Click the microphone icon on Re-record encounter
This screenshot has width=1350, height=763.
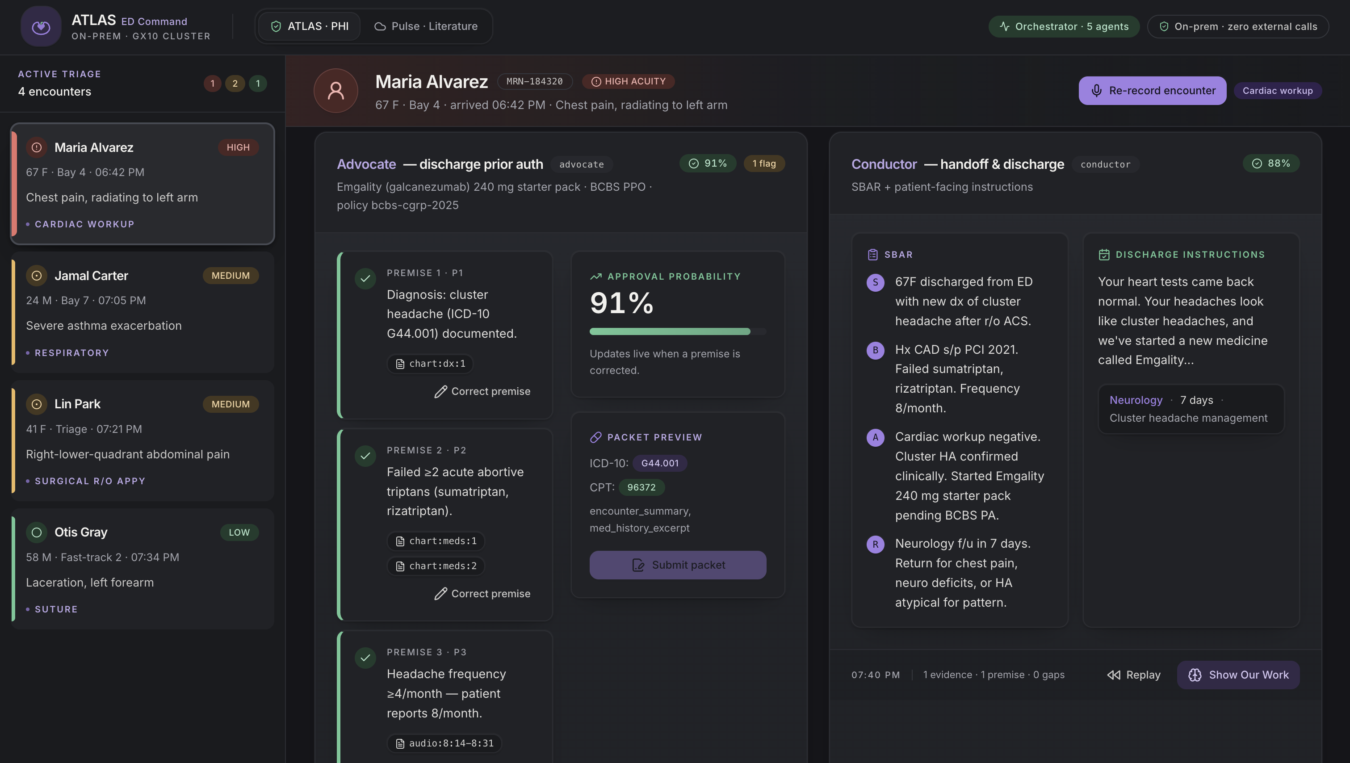coord(1096,91)
